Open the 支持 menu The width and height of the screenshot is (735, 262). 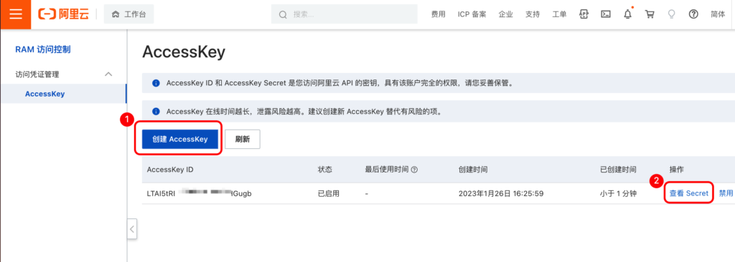point(533,14)
